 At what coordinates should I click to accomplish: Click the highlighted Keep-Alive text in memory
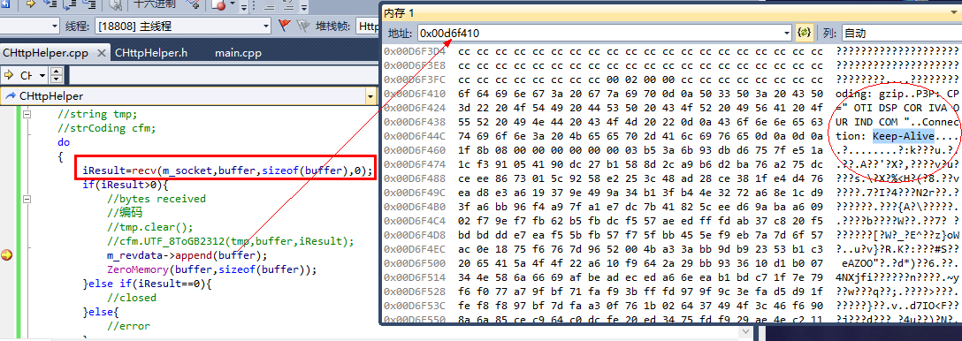coord(904,136)
